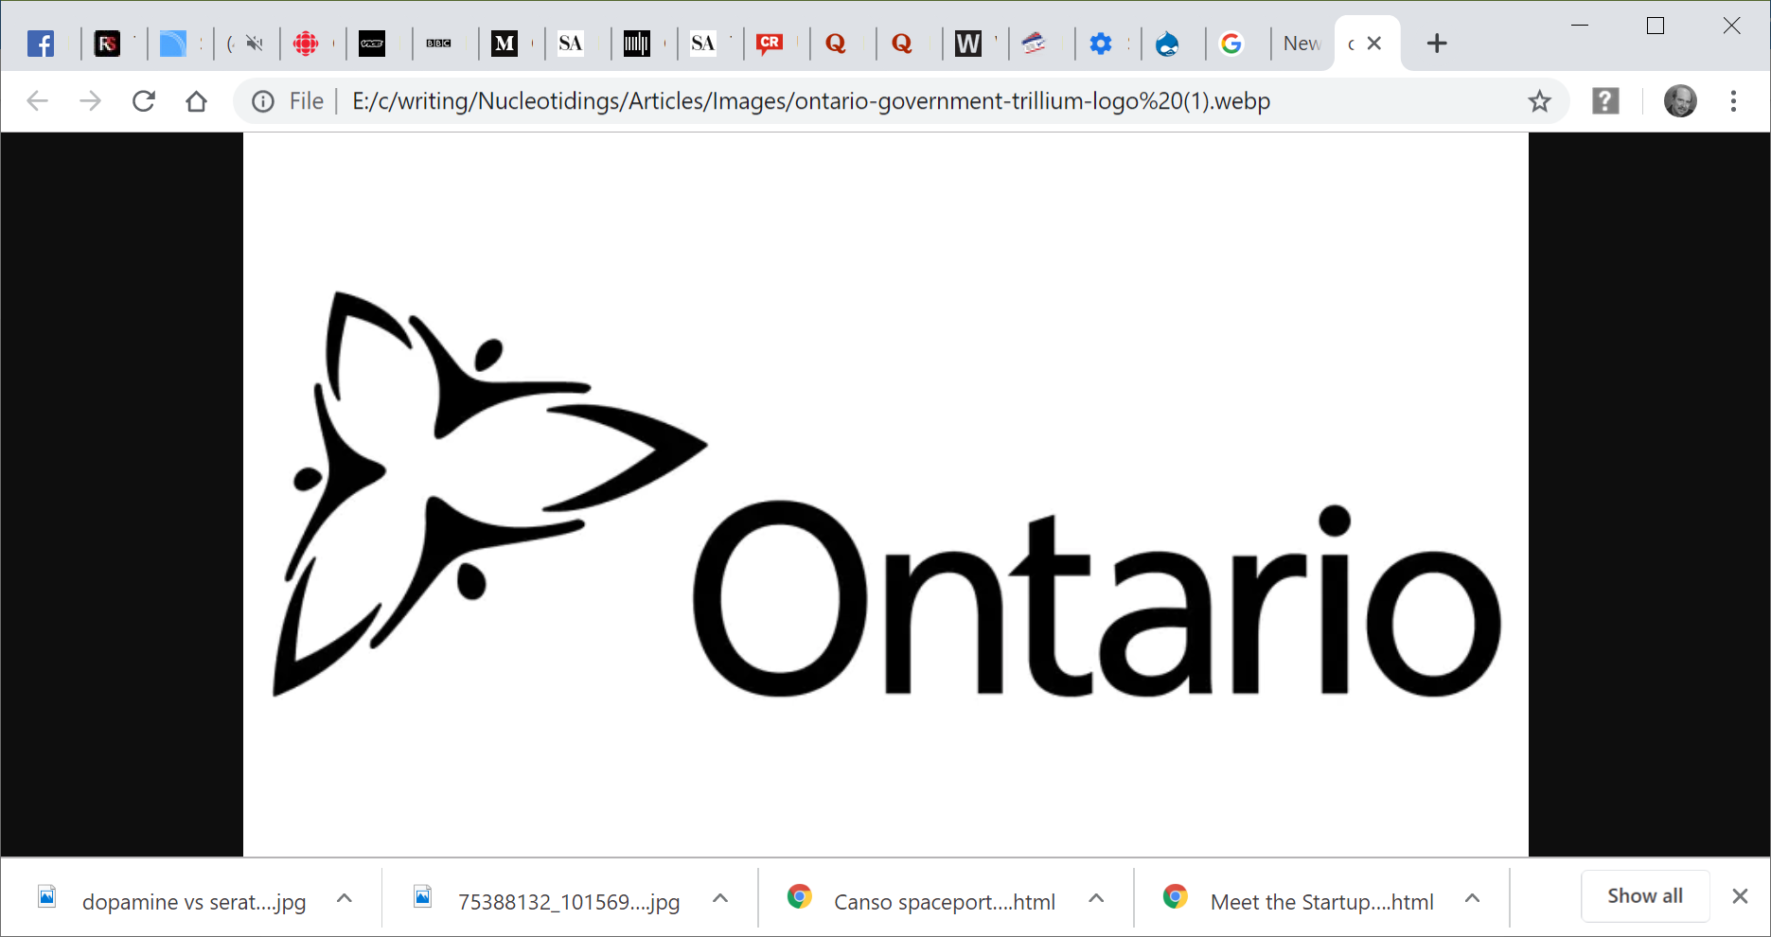Screen dimensions: 1771x937
Task: Go back to previous page
Action: coord(37,101)
